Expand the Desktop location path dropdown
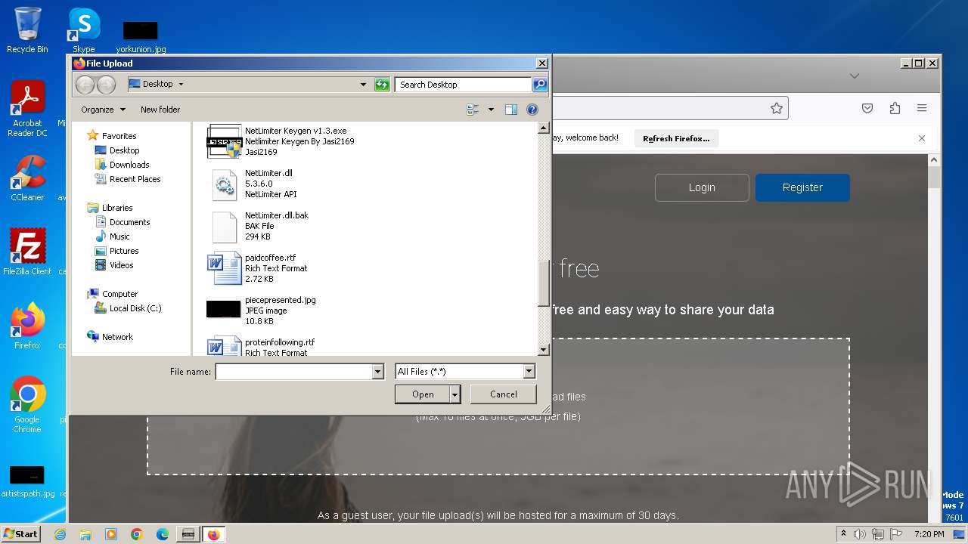The image size is (968, 544). (181, 85)
